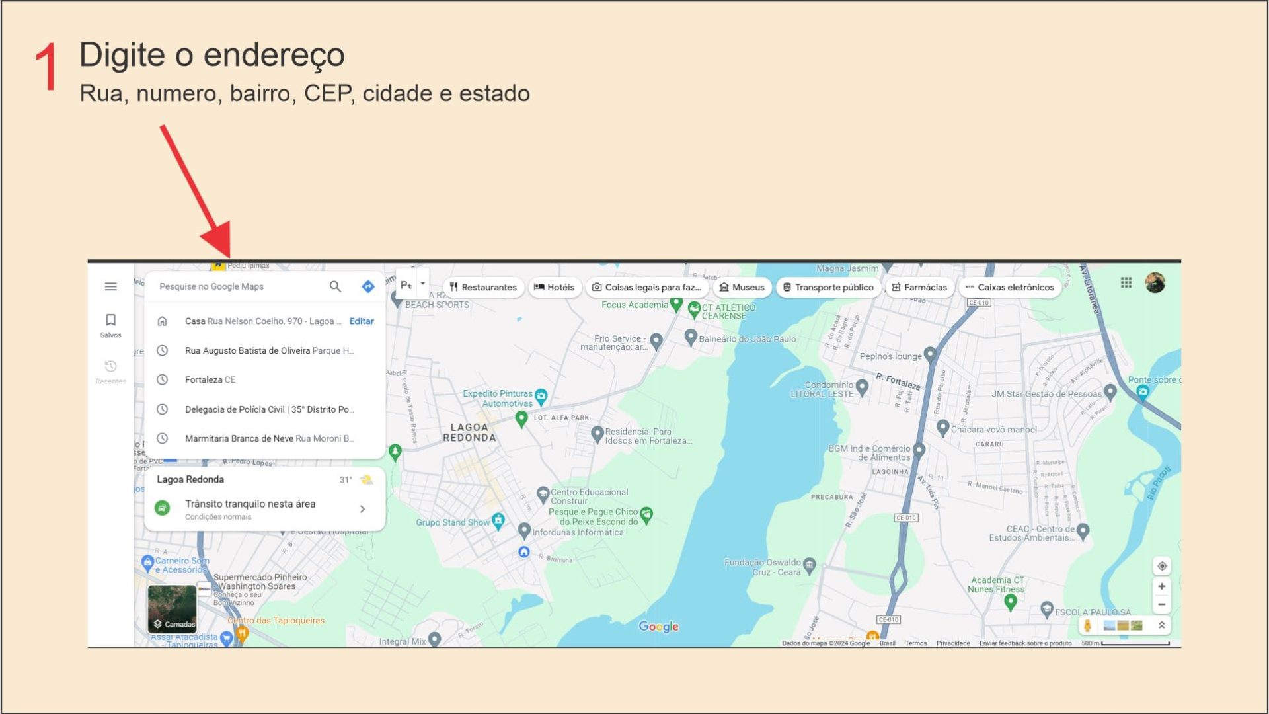The image size is (1269, 714).
Task: Select Rua Augusto Batista de Oliveira suggestion
Action: [264, 350]
